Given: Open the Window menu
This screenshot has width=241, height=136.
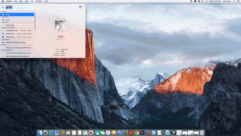Looking at the screenshot, I should (39, 1).
